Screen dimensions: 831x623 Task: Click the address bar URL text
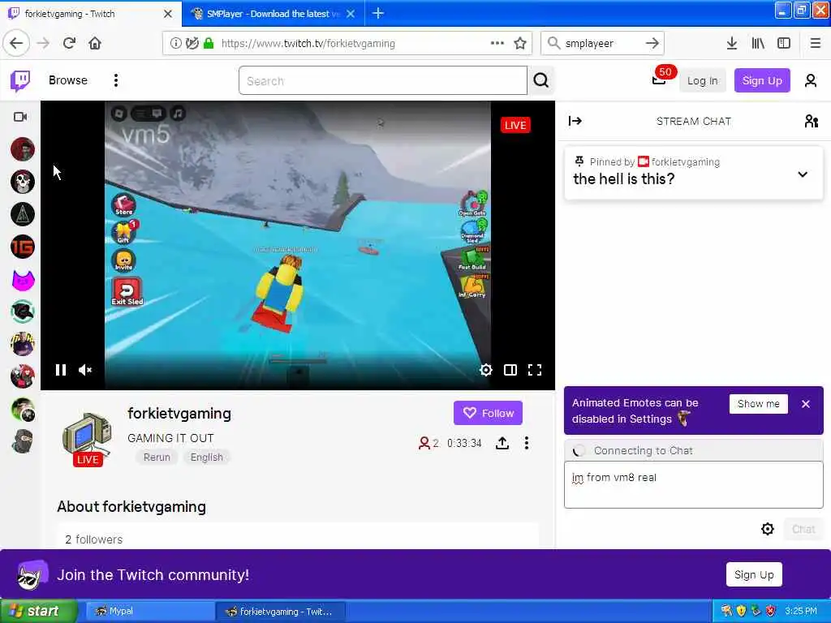point(308,44)
